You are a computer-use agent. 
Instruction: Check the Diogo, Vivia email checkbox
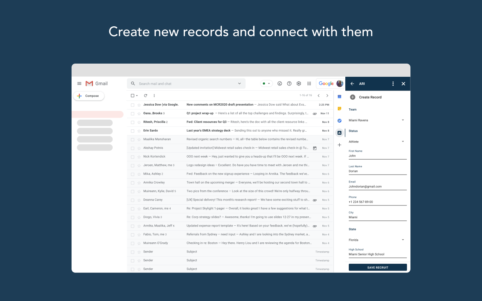tap(133, 217)
